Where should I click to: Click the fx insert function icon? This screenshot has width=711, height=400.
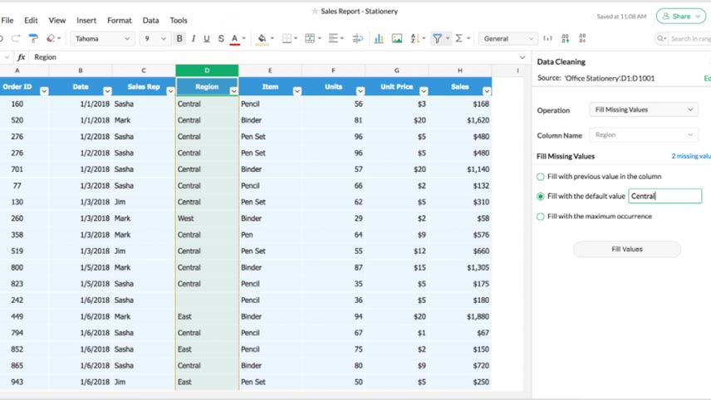(22, 57)
